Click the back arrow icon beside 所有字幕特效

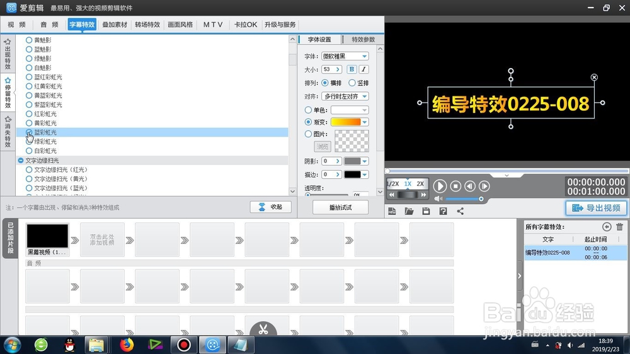point(607,227)
